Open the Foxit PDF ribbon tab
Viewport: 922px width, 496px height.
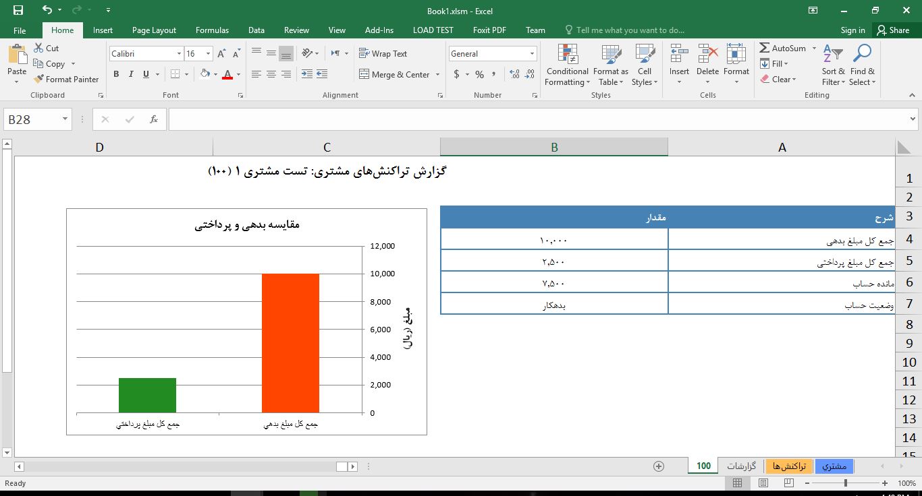point(489,30)
